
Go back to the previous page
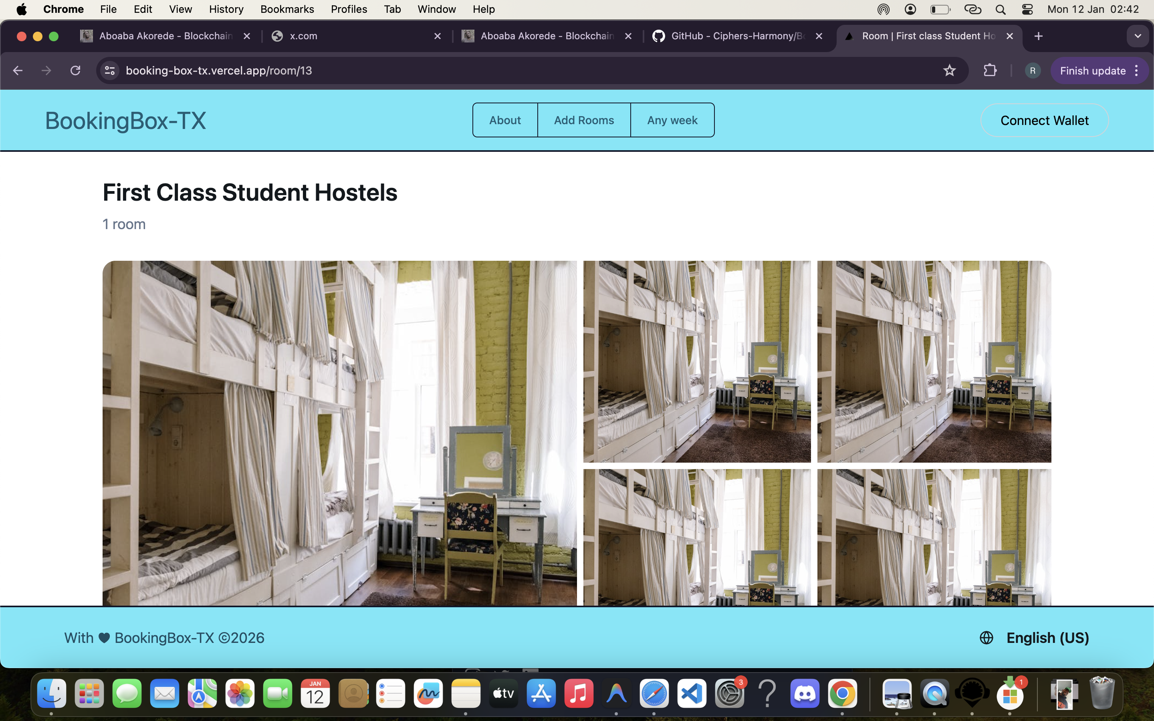click(18, 70)
